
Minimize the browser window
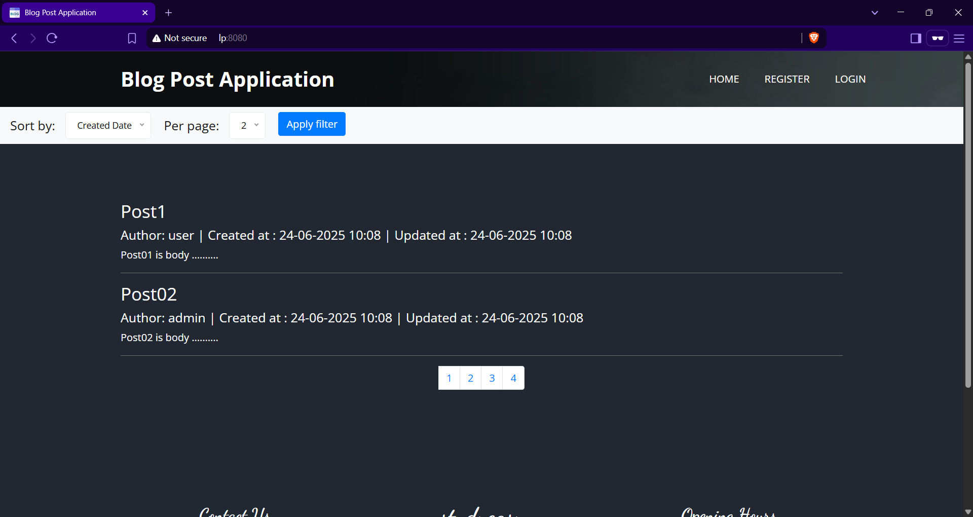point(901,13)
